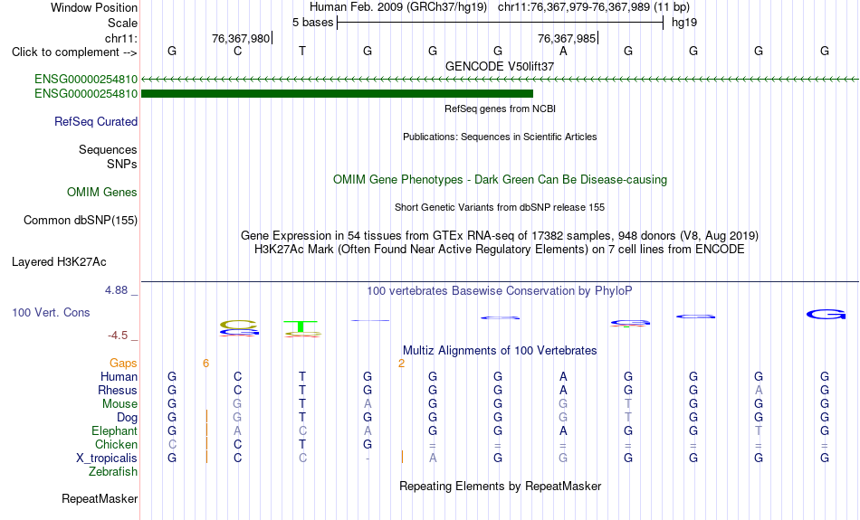Image resolution: width=860 pixels, height=520 pixels.
Task: Click the green T conservation logo
Action: (301, 326)
